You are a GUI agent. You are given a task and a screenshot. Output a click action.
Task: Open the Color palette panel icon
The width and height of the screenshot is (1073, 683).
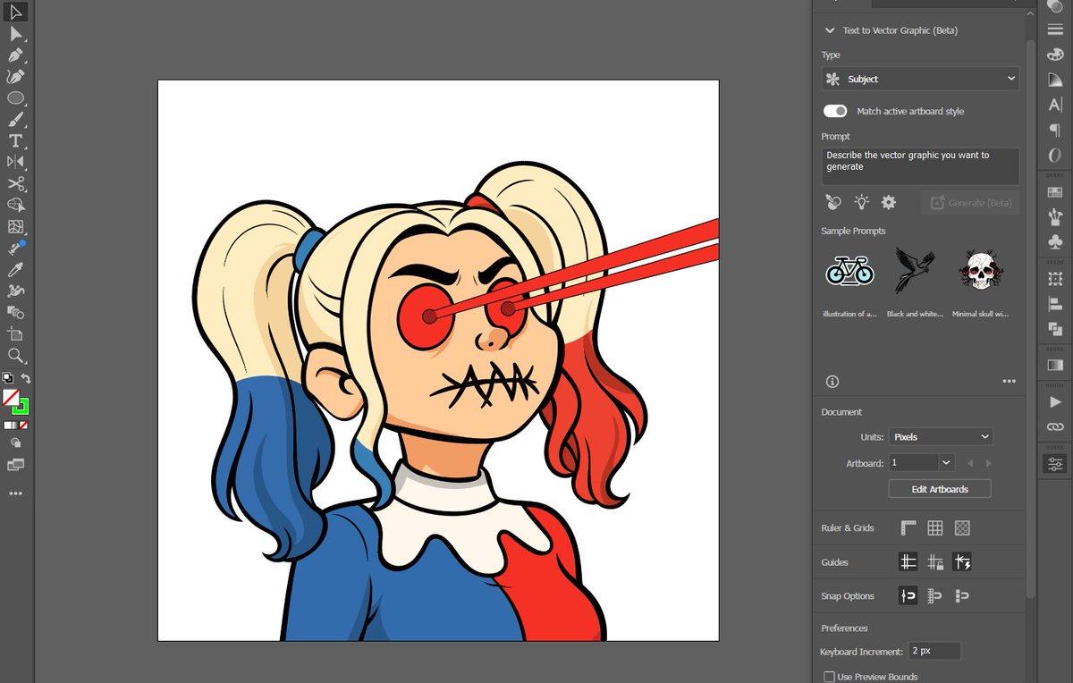point(1055,54)
